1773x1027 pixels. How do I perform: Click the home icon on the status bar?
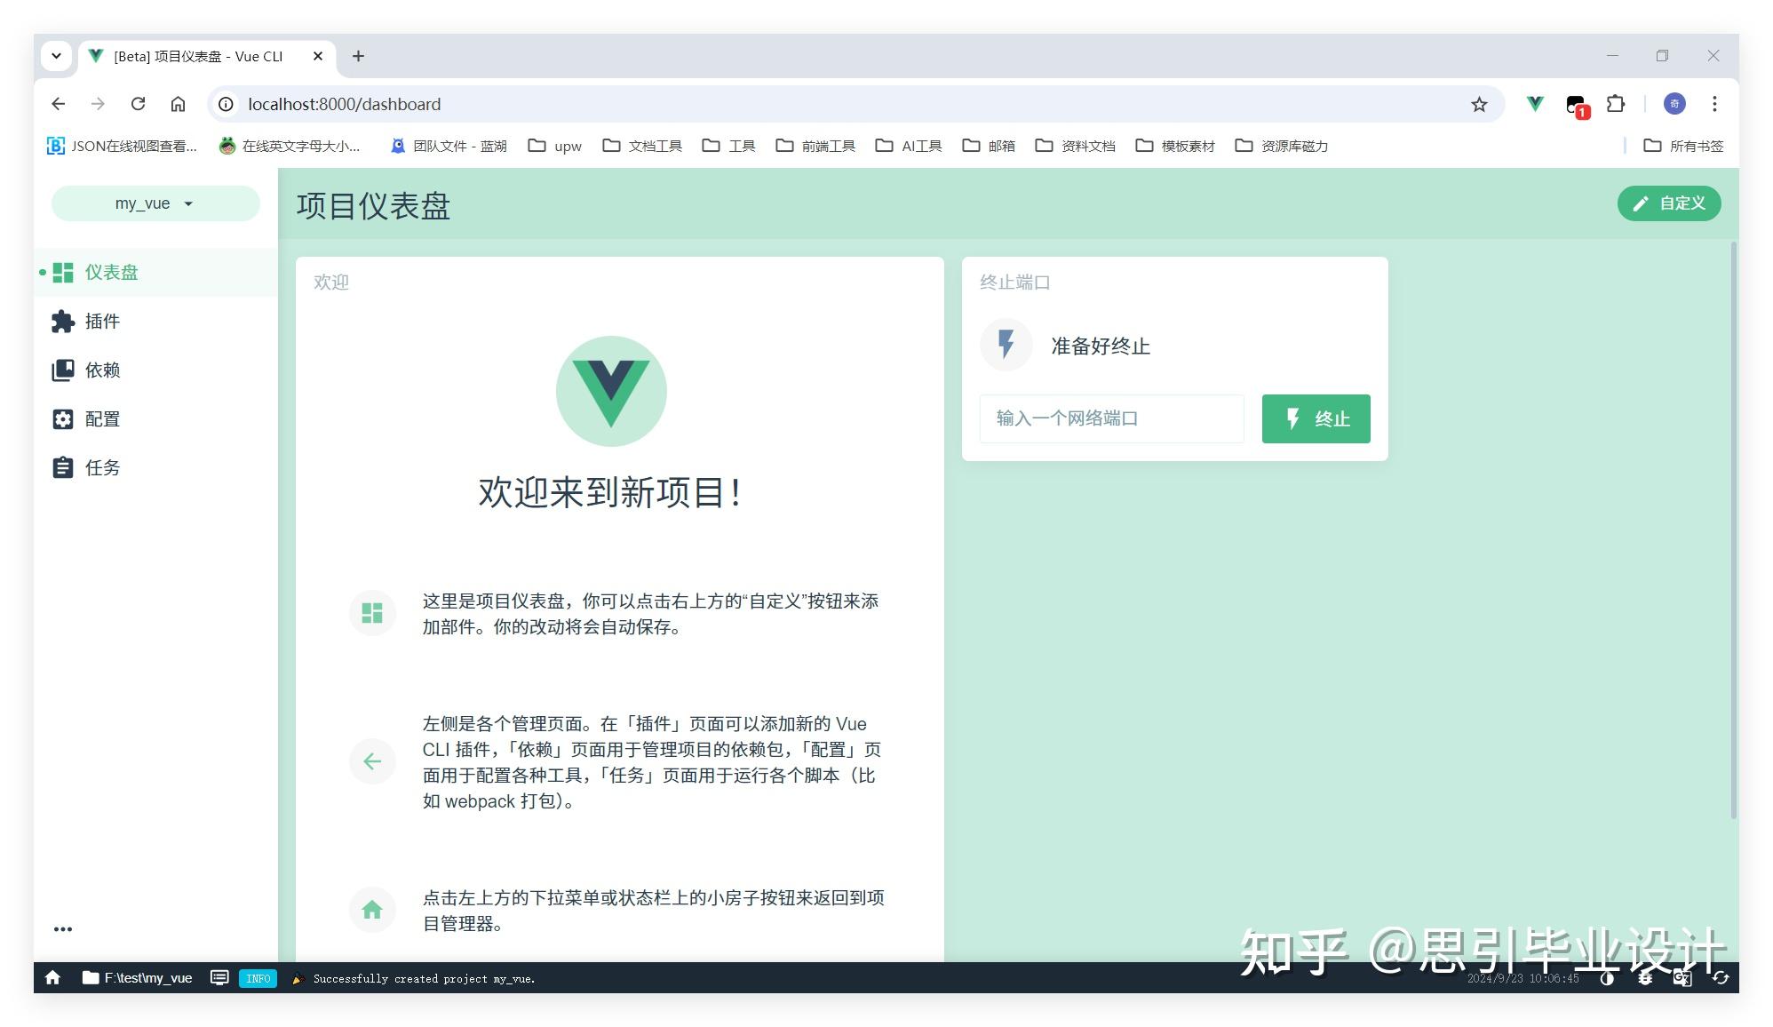53,978
